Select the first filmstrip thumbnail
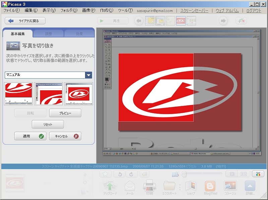 pyautogui.click(x=150, y=21)
